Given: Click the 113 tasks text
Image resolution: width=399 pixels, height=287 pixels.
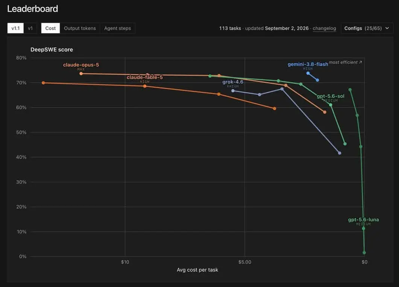Looking at the screenshot, I should tap(230, 28).
